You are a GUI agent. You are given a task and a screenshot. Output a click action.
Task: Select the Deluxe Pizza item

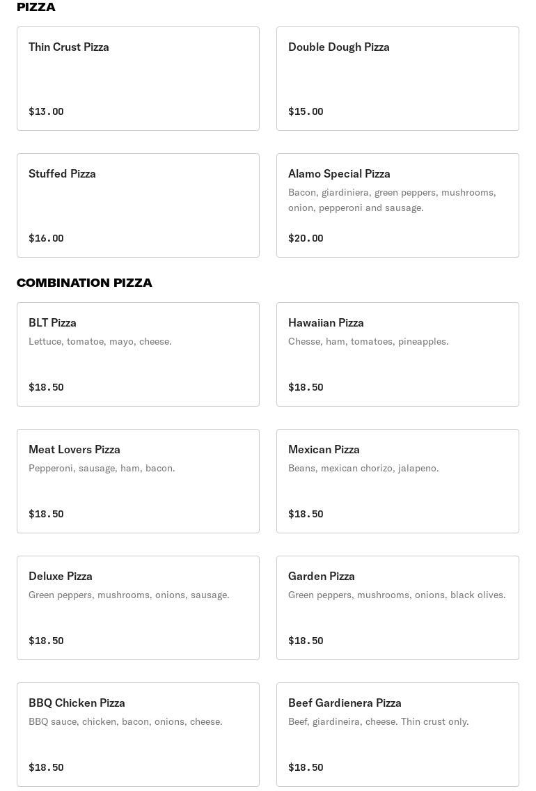pyautogui.click(x=138, y=607)
